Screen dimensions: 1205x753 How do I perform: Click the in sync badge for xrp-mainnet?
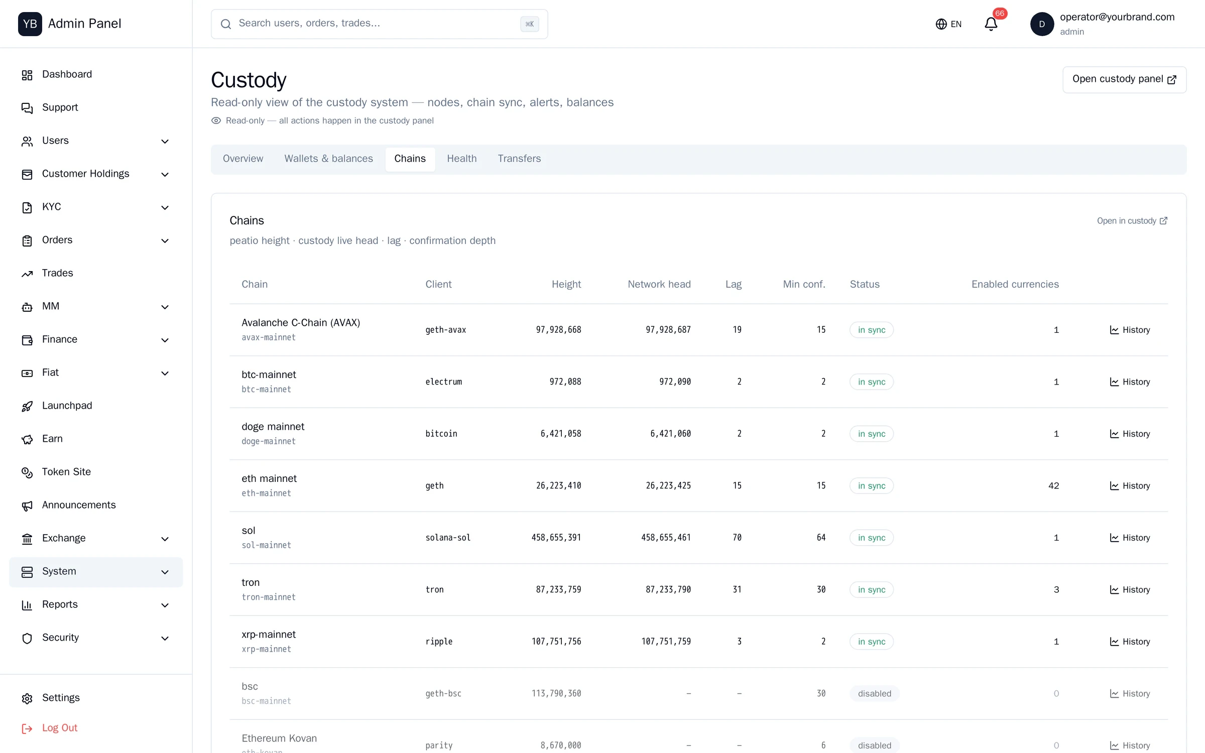(872, 642)
